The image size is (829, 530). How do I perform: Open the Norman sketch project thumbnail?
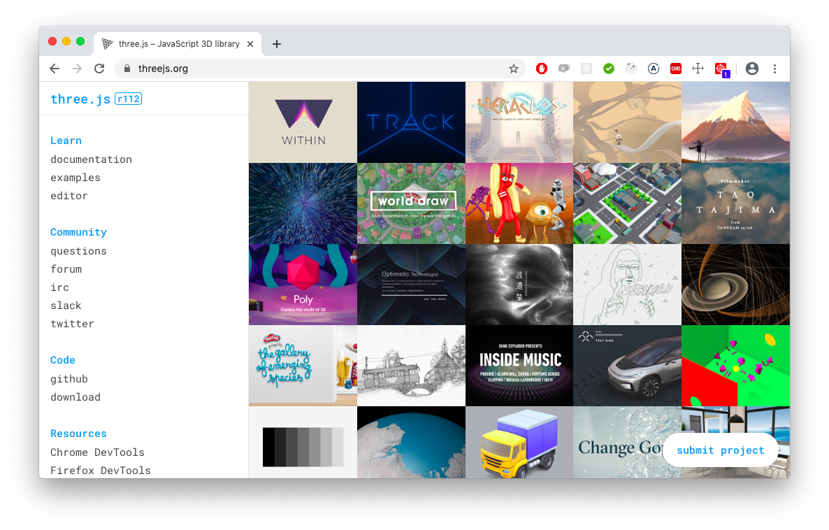(628, 285)
